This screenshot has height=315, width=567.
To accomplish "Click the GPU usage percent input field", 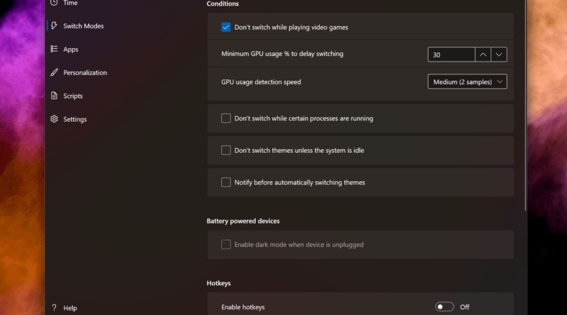I will (x=451, y=55).
